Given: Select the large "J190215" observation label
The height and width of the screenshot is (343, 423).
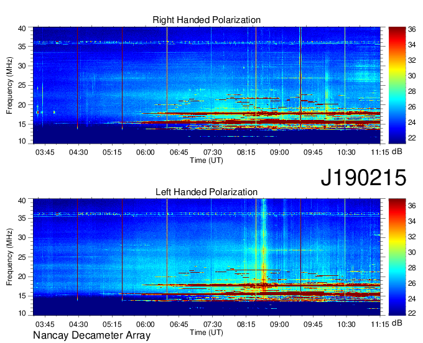Looking at the screenshot, I should pos(363,178).
